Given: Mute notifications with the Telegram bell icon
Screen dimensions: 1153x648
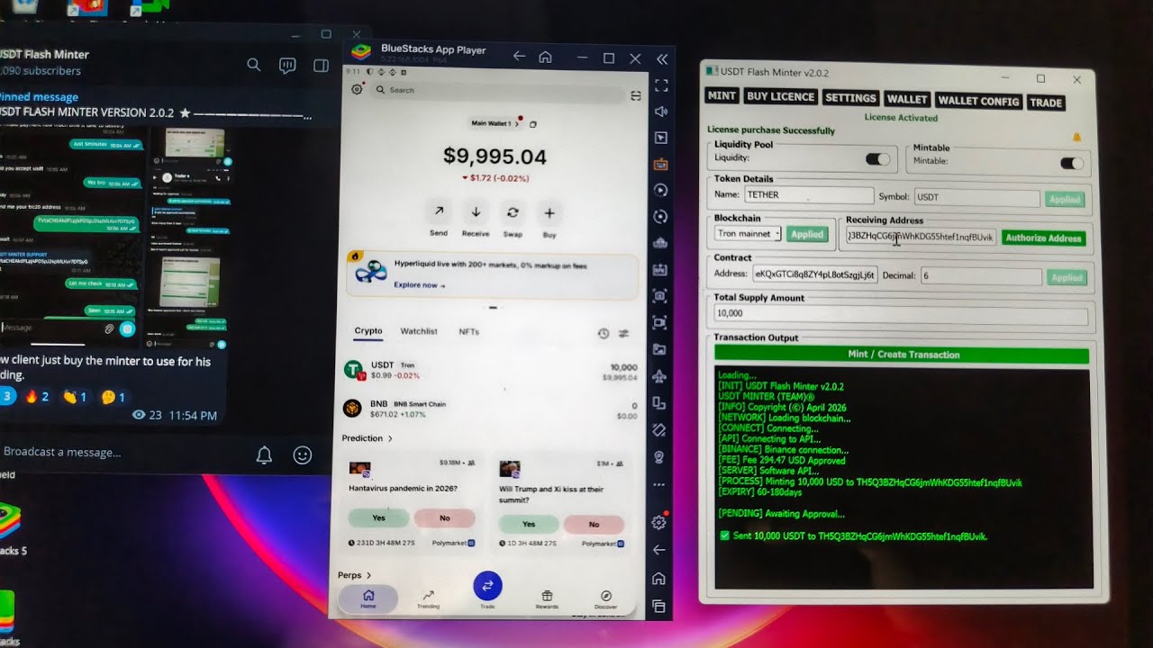Looking at the screenshot, I should [264, 455].
